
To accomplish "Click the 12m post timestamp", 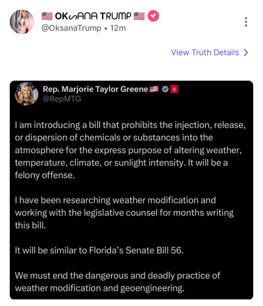I will pos(118,28).
